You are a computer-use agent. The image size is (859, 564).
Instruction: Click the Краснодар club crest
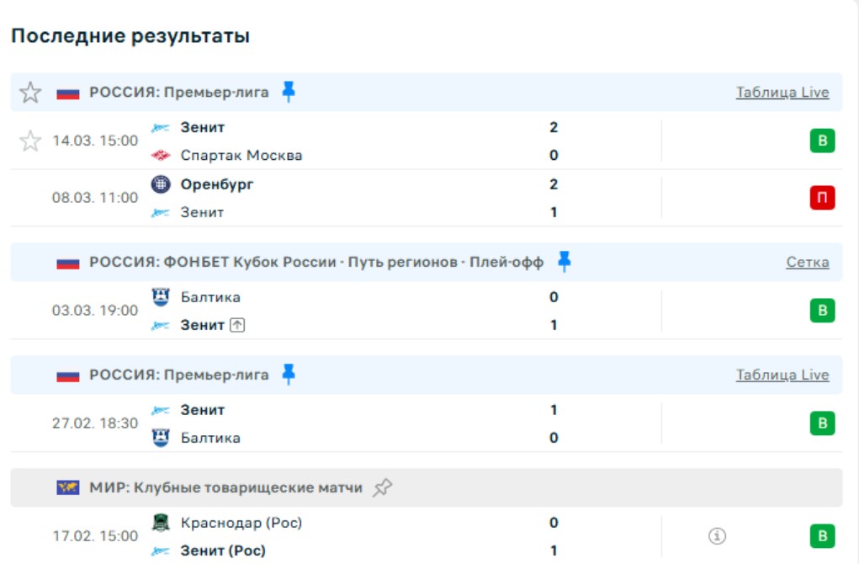pyautogui.click(x=160, y=523)
